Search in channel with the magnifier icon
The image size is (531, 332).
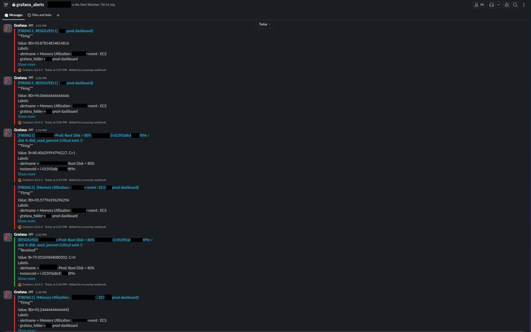click(x=515, y=5)
